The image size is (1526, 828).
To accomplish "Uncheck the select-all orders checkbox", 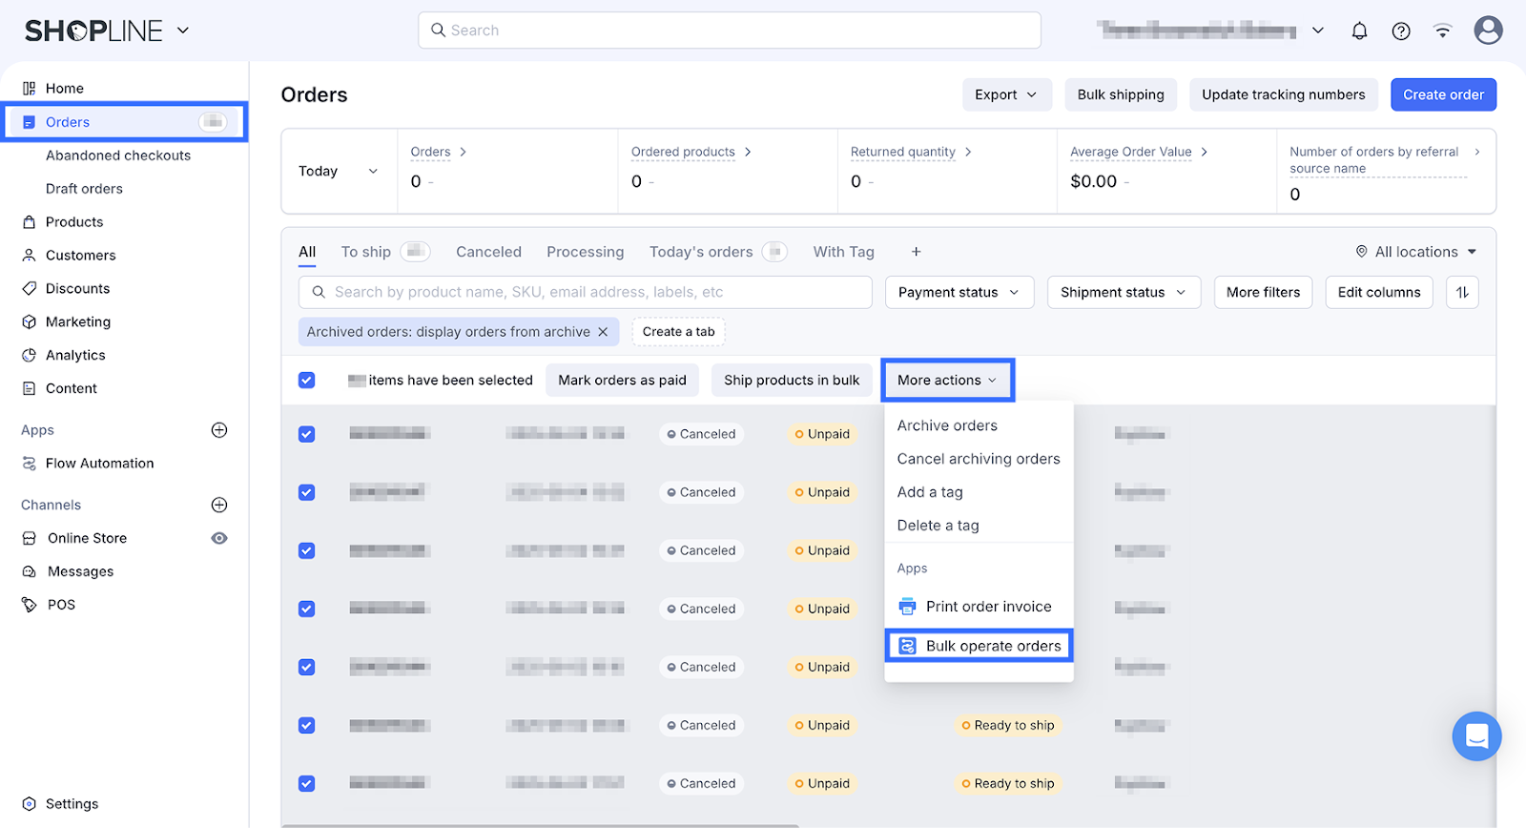I will click(x=306, y=380).
